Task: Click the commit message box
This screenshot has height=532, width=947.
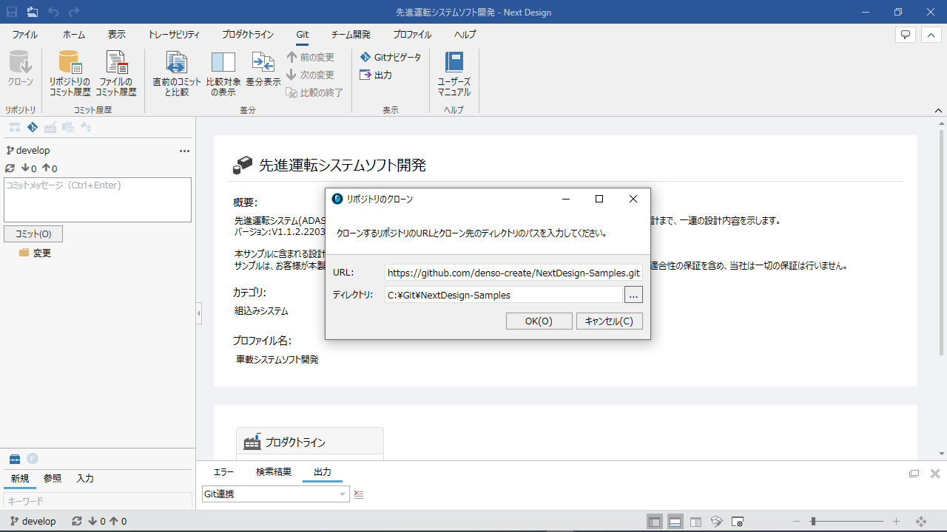Action: coord(98,199)
